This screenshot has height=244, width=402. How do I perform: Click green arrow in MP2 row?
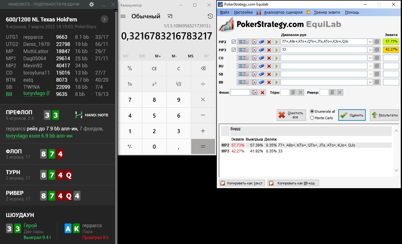click(276, 42)
